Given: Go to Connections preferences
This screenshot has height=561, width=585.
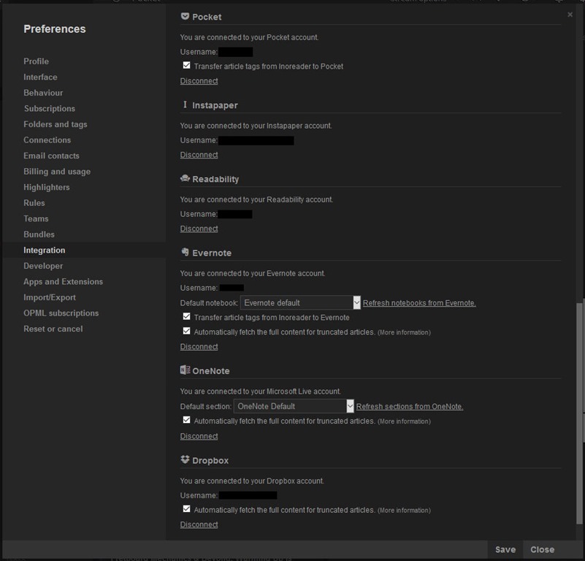Looking at the screenshot, I should (47, 140).
